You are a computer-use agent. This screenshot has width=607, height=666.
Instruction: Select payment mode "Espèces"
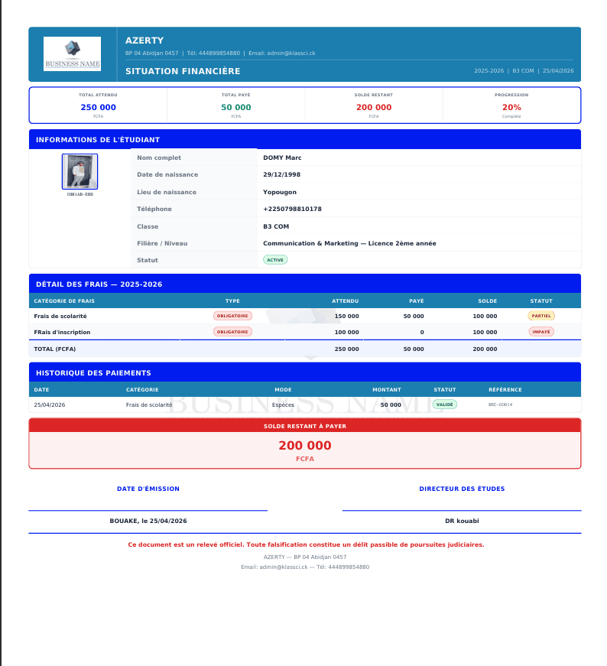283,404
